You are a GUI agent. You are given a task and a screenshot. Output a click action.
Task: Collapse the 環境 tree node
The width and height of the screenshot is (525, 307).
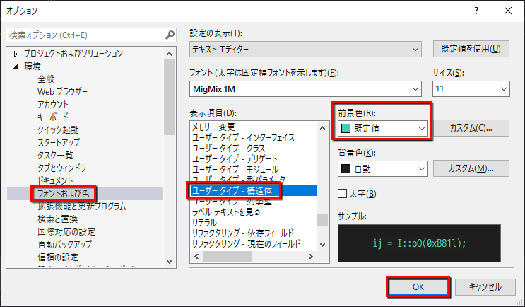16,66
